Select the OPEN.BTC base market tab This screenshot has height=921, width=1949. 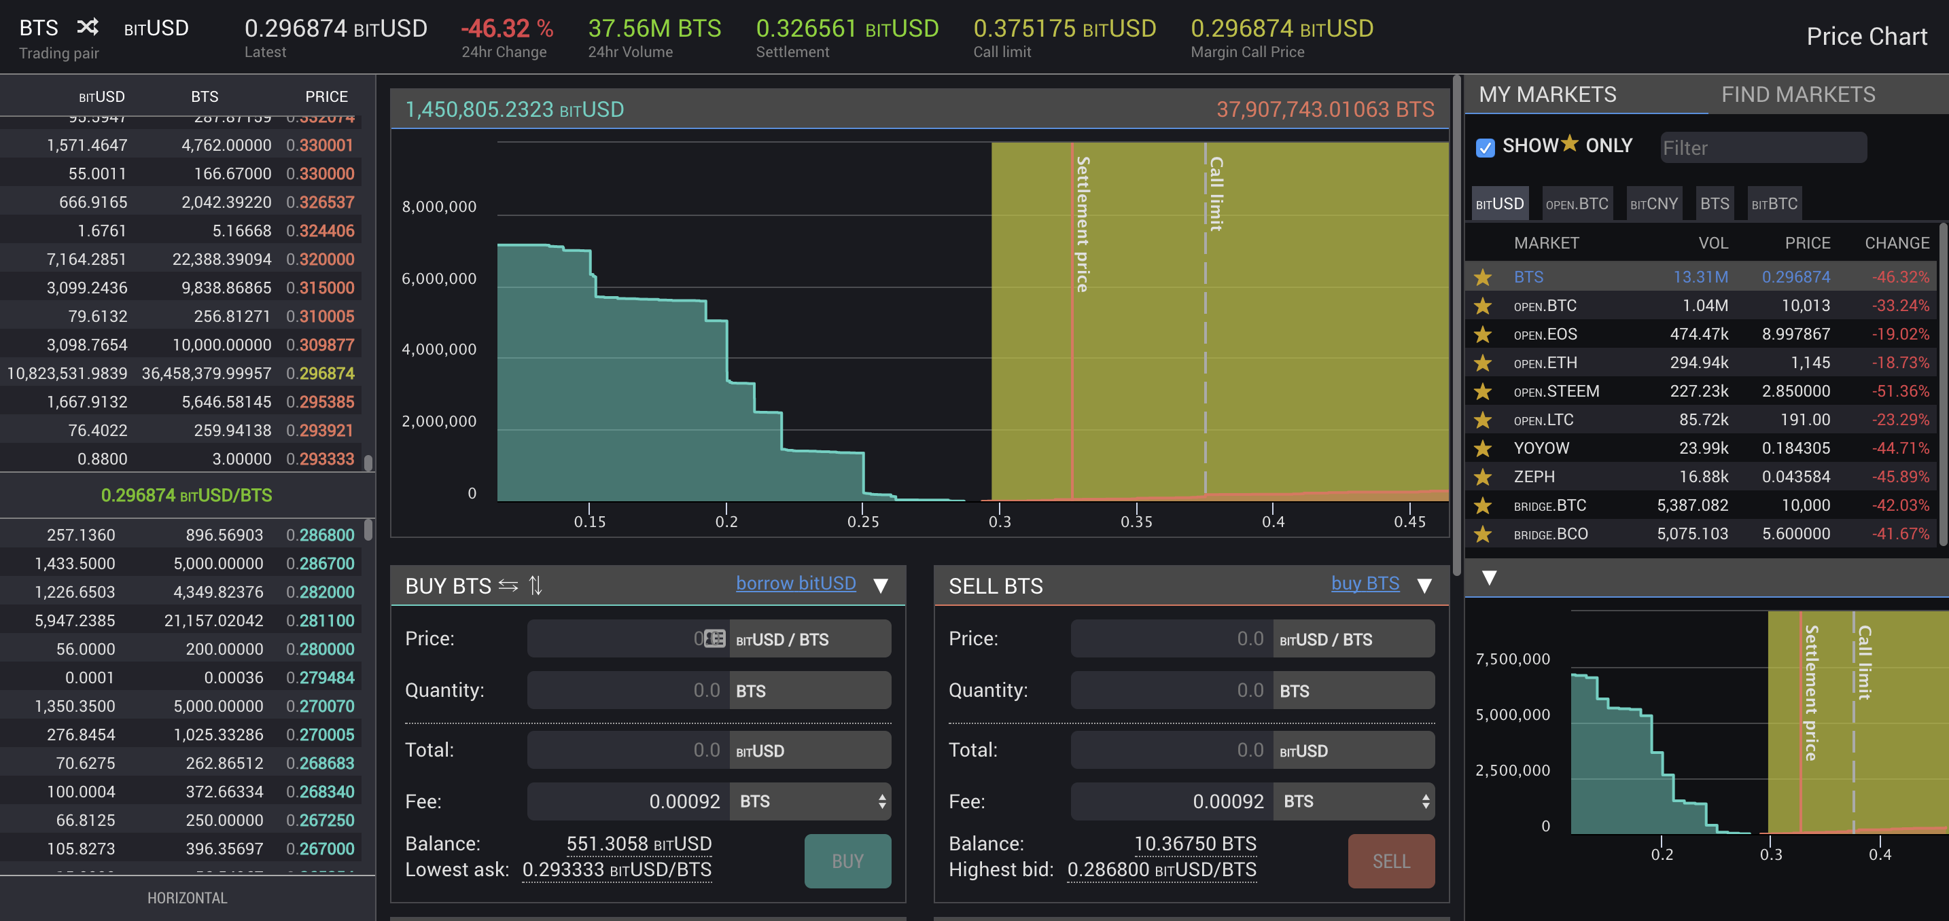1577,203
